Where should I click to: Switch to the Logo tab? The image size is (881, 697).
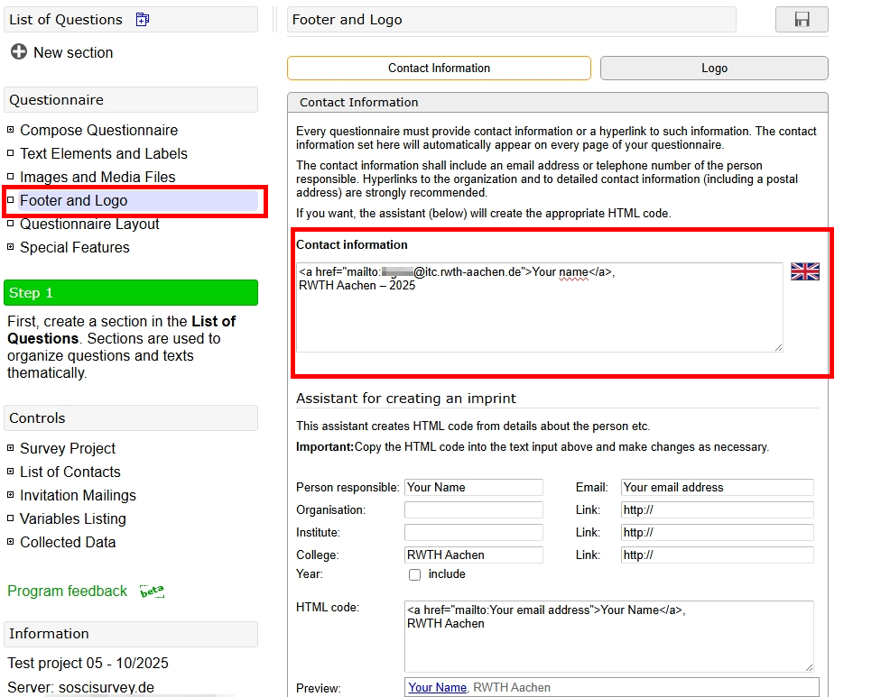[712, 68]
